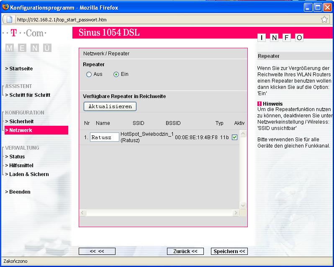Click the Hinweis heading in info panel

[272, 104]
